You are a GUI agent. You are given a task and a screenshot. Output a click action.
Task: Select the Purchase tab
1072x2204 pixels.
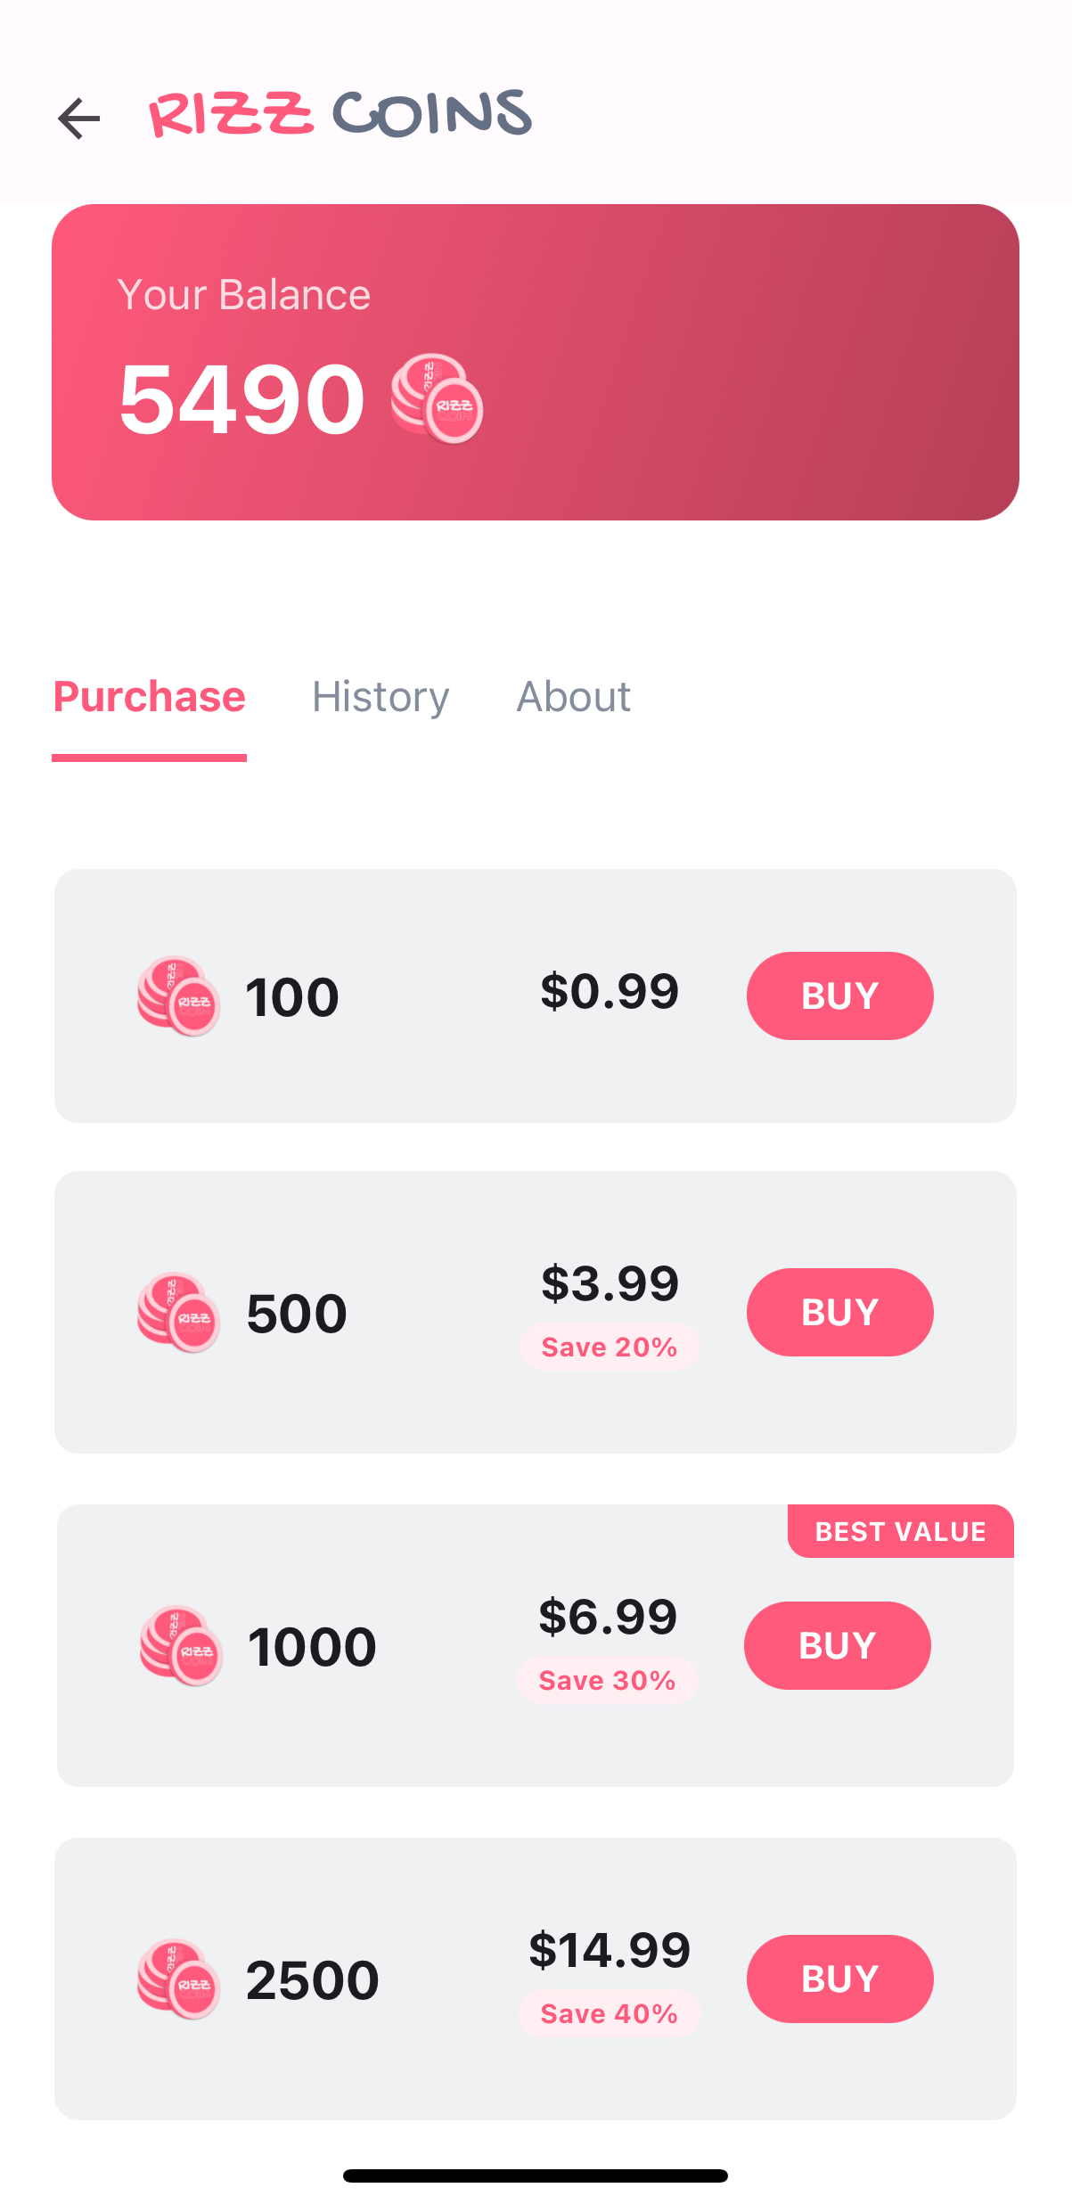point(150,697)
